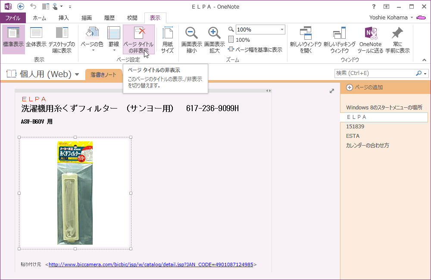Click note container width arrows handle
The image size is (431, 280).
(x=269, y=91)
